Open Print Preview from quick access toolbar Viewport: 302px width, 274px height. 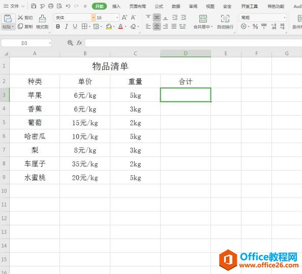coord(59,6)
